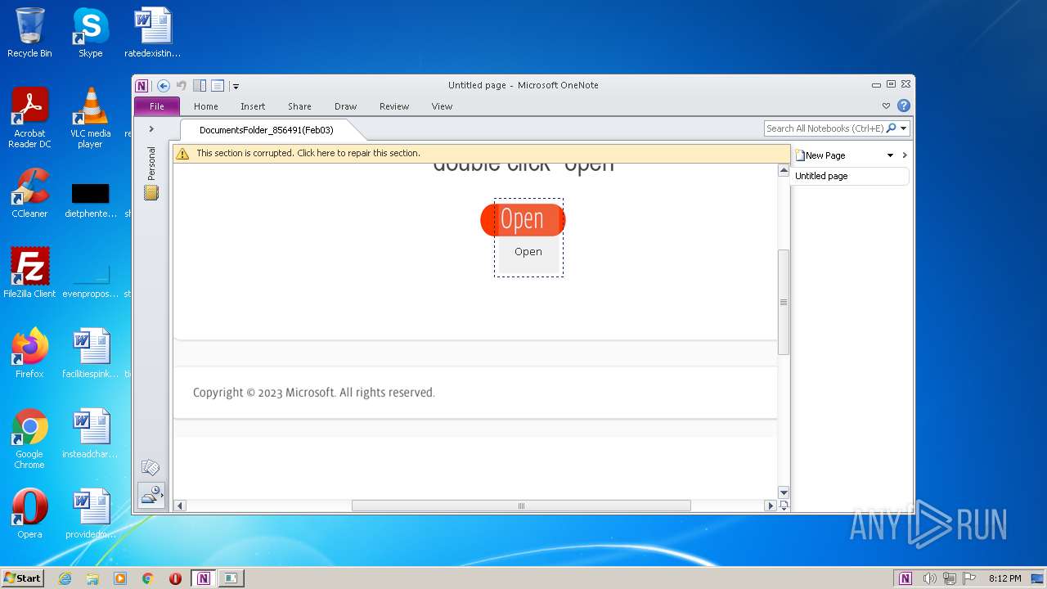Switch to the Draw ribbon tab

tap(345, 106)
